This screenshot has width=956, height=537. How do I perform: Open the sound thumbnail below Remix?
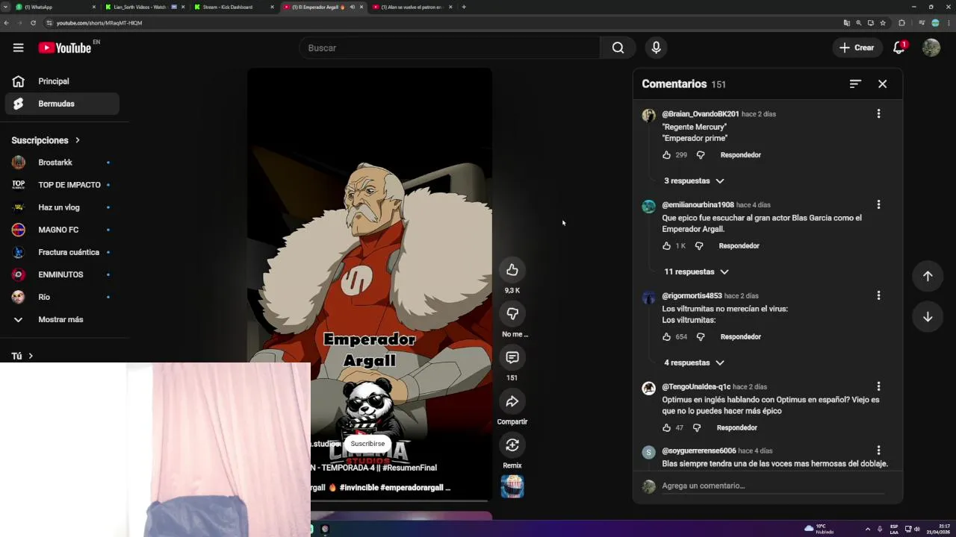click(x=512, y=486)
